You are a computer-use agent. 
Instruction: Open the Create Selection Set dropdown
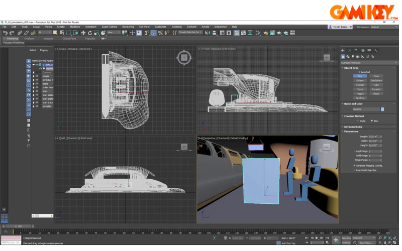190,32
